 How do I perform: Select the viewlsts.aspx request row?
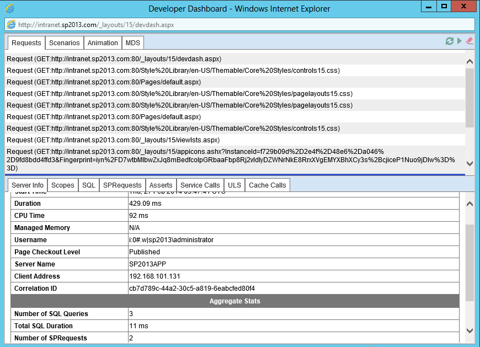(x=235, y=140)
